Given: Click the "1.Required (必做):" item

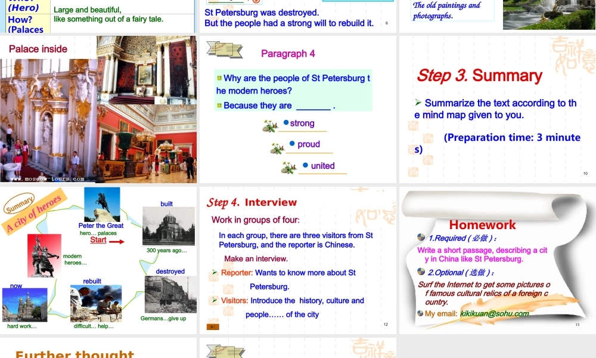Looking at the screenshot, I should point(462,238).
